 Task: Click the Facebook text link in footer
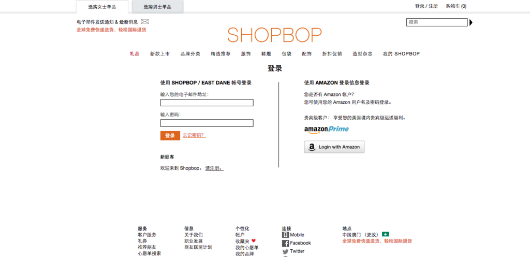tap(301, 243)
